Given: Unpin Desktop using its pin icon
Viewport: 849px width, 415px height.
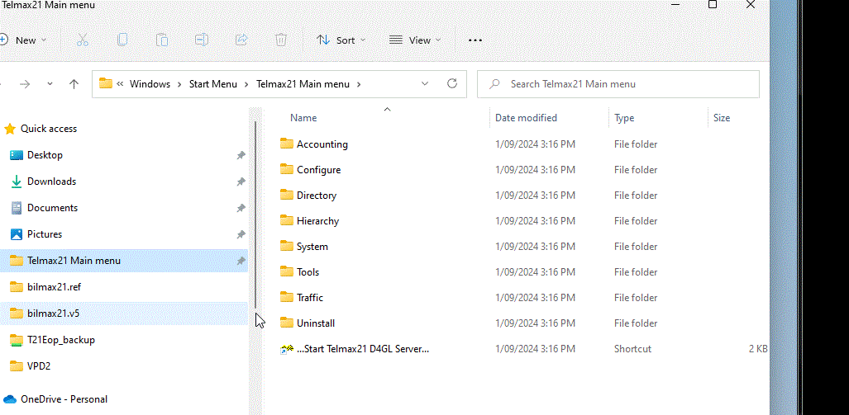Looking at the screenshot, I should click(241, 155).
